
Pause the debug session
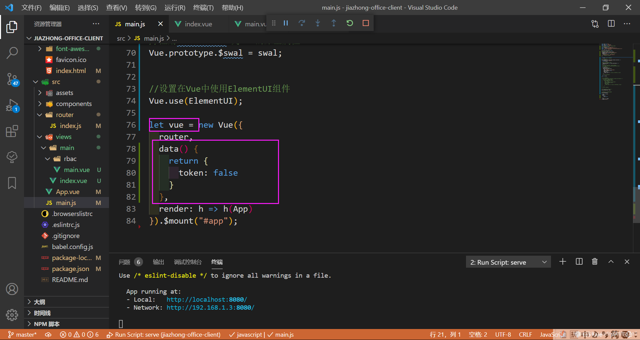(x=286, y=23)
